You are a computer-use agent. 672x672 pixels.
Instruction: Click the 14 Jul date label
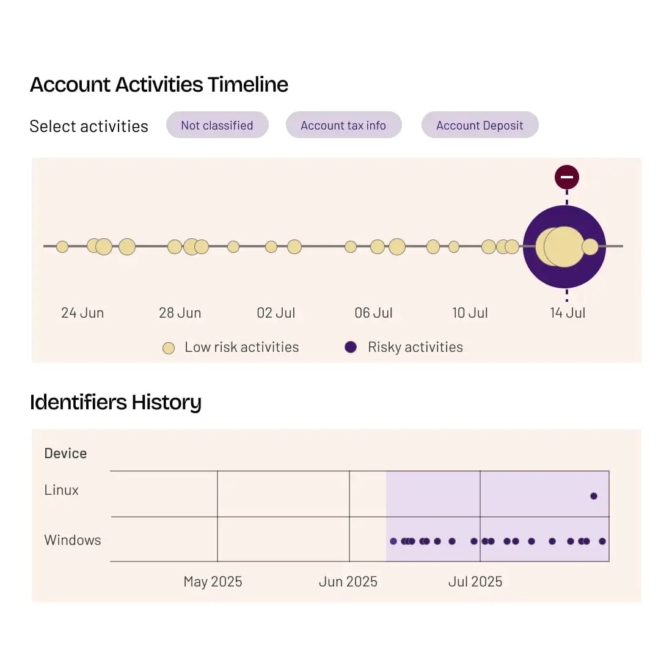click(568, 313)
